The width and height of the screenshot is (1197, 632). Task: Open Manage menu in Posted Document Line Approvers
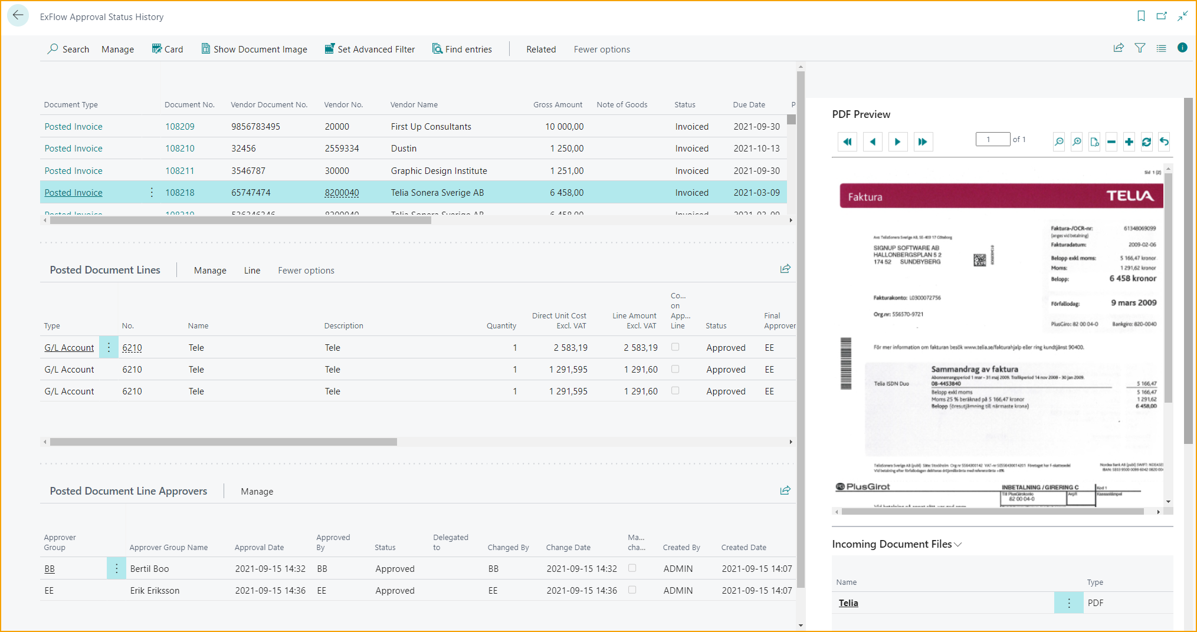point(257,492)
